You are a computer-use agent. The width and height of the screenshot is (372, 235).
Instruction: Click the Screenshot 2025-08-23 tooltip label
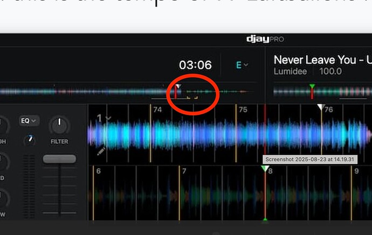point(309,160)
